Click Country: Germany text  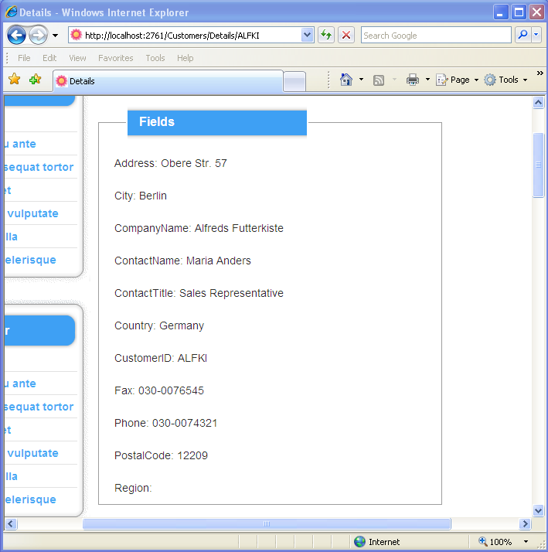(159, 325)
